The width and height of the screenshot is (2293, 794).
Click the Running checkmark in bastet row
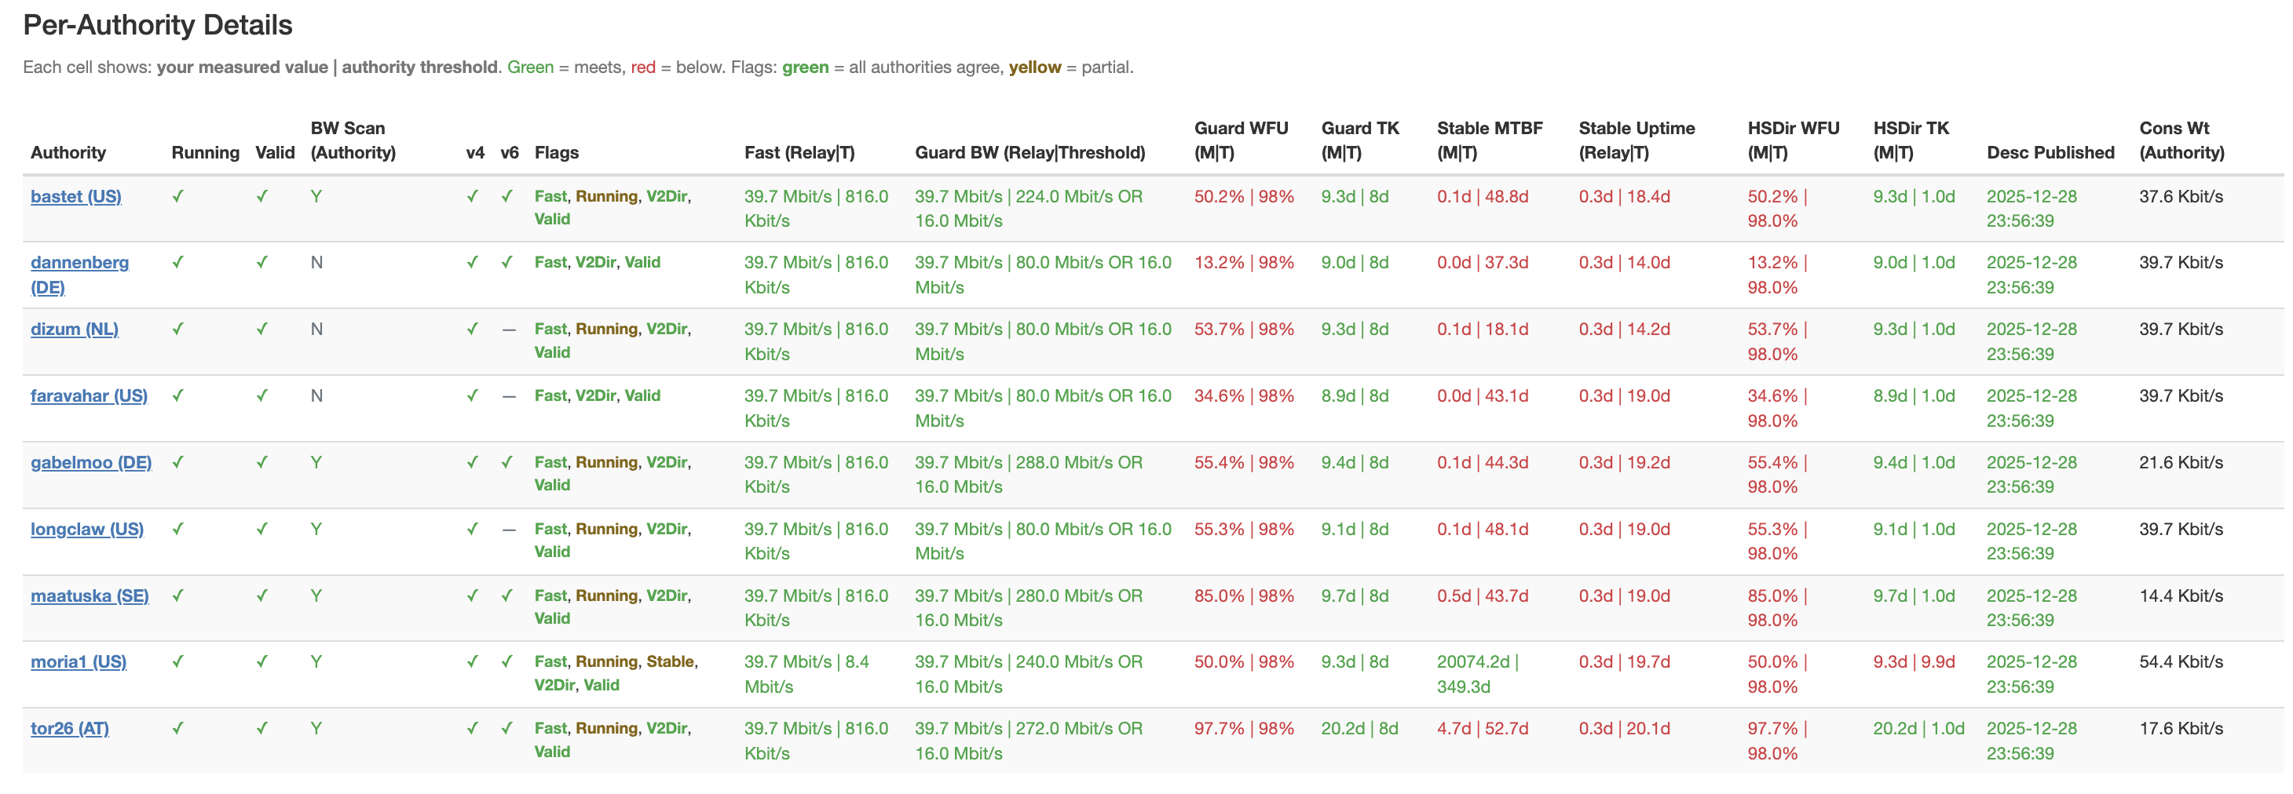178,196
